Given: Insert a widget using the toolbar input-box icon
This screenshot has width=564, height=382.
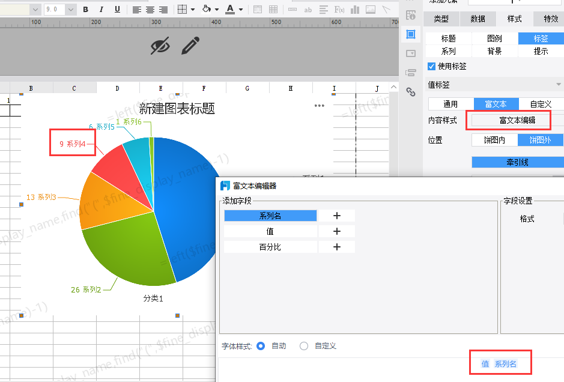Looking at the screenshot, I should pos(293,10).
